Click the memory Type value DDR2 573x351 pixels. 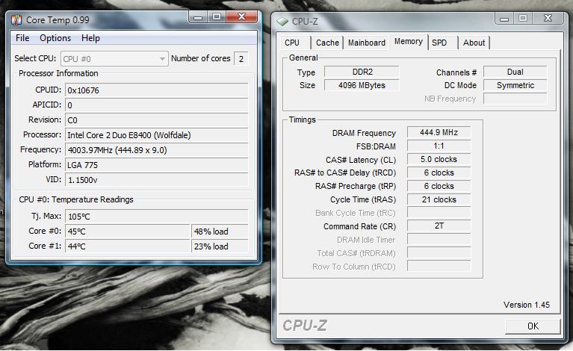(362, 72)
